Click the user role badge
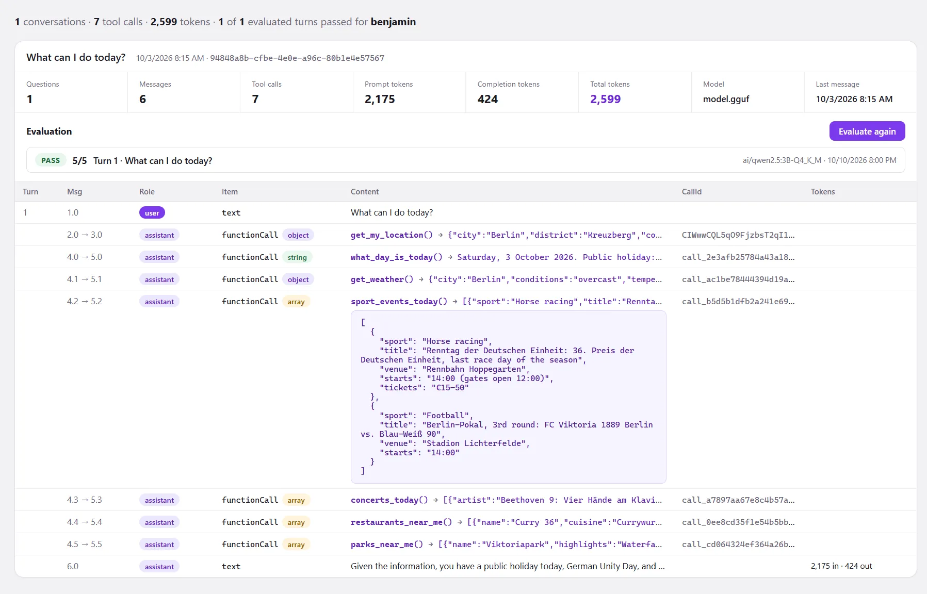This screenshot has width=927, height=594. (152, 212)
